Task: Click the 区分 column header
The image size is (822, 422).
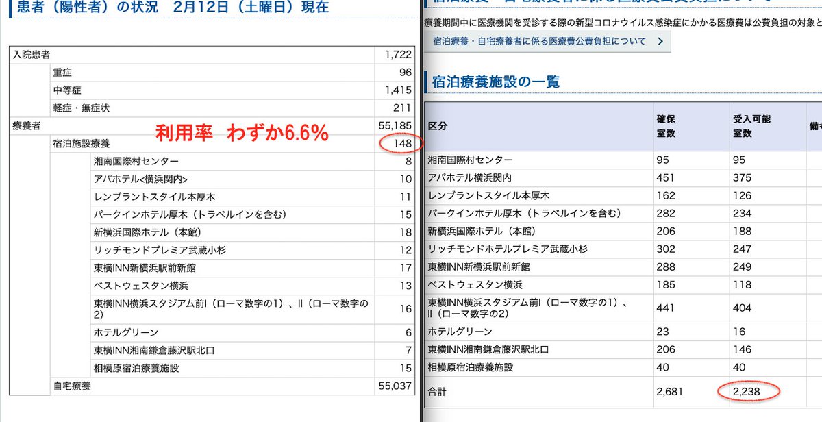Action: (x=437, y=127)
